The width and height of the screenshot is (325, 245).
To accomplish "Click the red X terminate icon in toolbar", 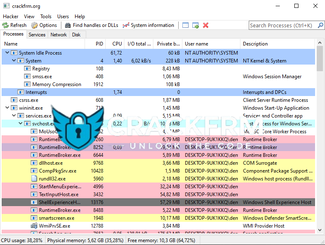I will (206, 25).
